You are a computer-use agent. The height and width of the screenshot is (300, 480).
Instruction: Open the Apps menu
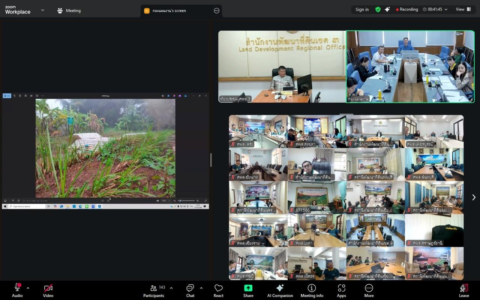(341, 290)
